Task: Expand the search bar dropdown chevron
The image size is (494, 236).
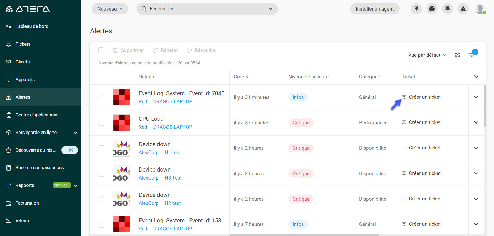Action: click(270, 9)
